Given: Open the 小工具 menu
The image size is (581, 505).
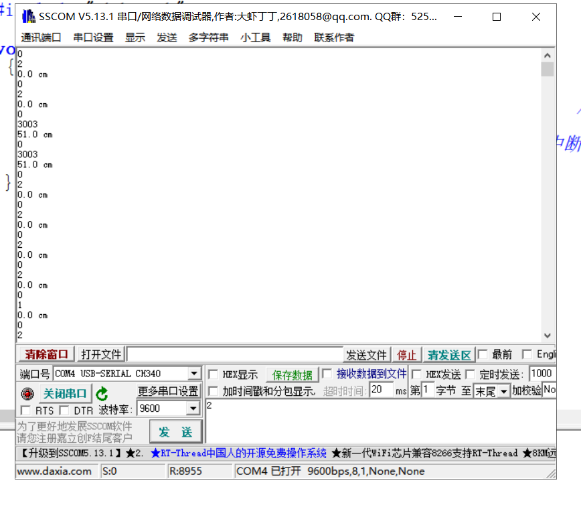Looking at the screenshot, I should click(255, 38).
